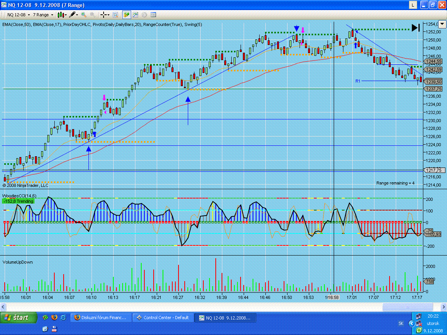Choose the crosshair cursor tool
Image resolution: width=447 pixels, height=335 pixels.
[105, 15]
